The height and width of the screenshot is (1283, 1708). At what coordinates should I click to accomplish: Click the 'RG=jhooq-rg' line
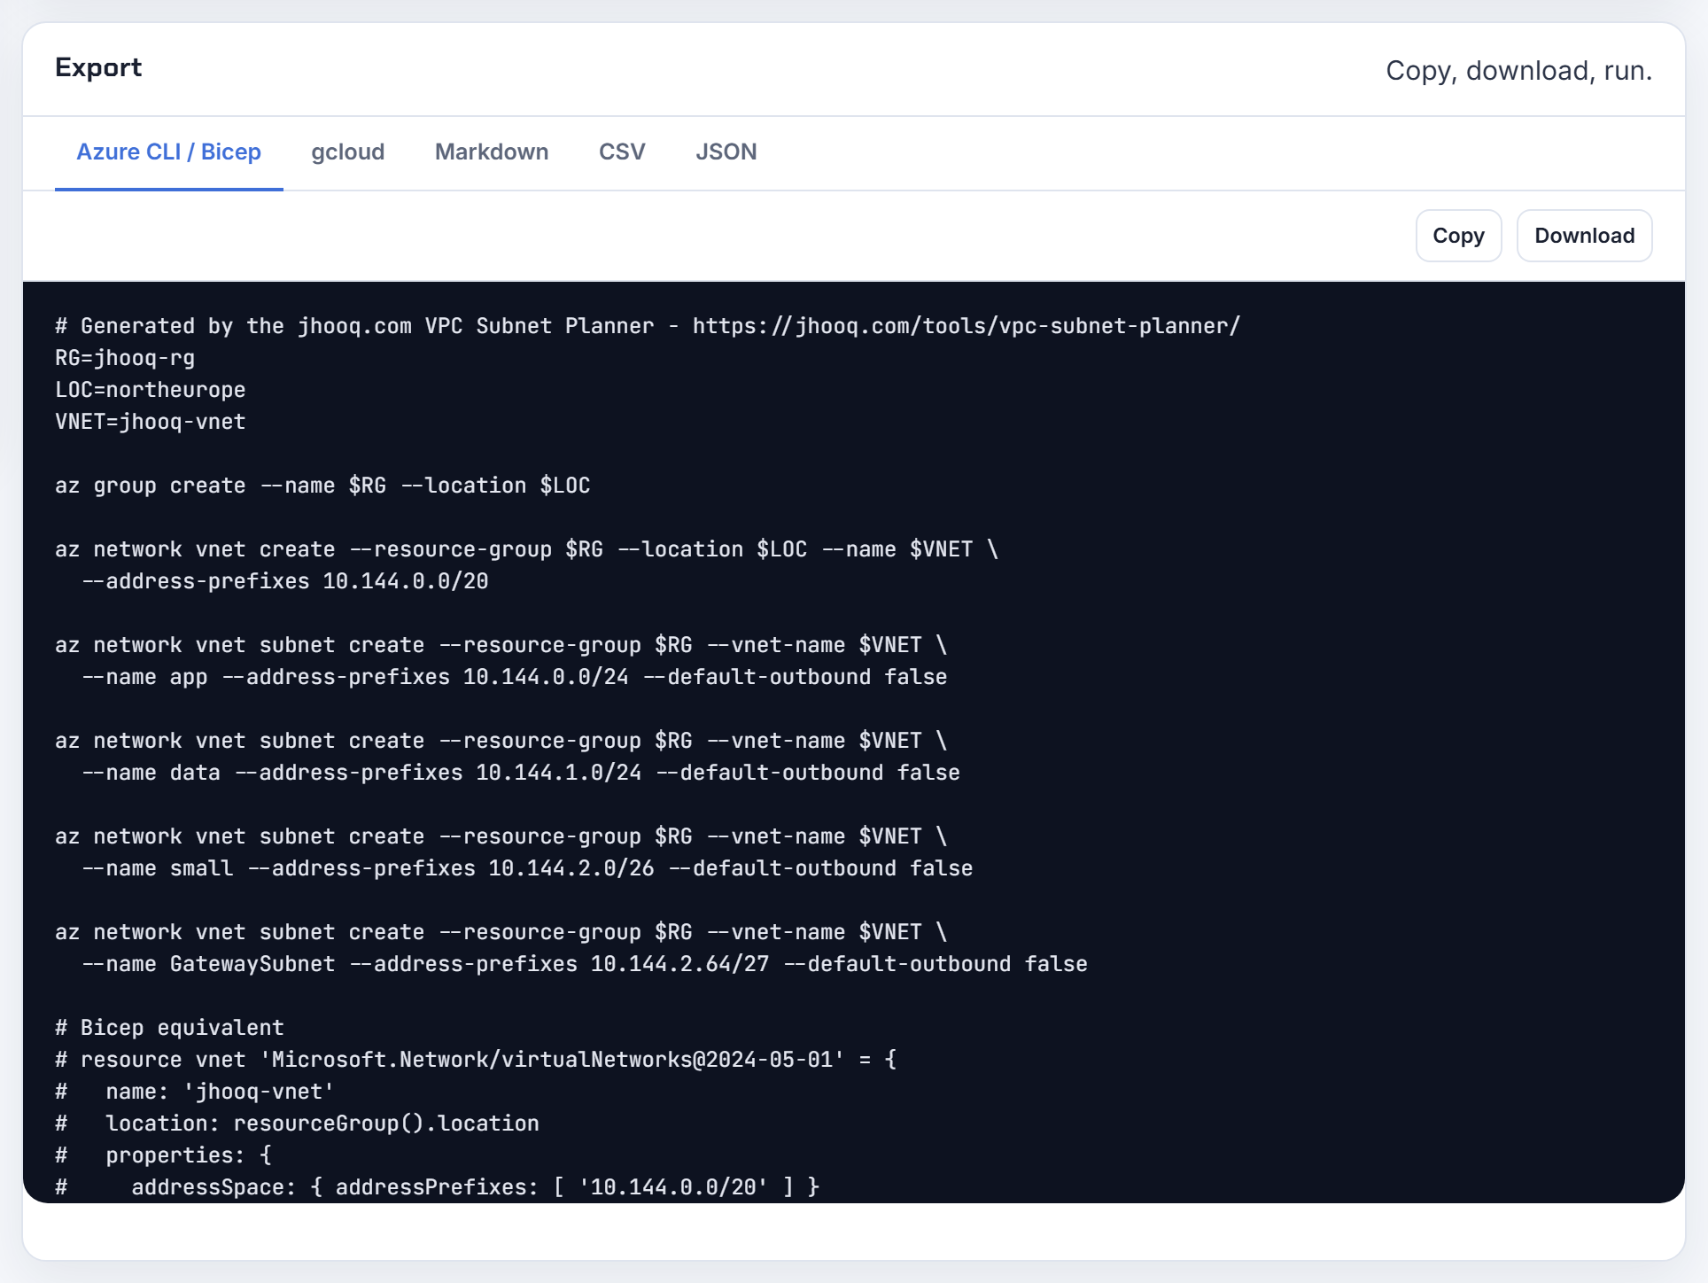click(125, 358)
